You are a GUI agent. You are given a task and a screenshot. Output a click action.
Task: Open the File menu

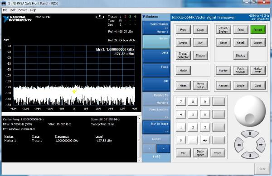5,10
